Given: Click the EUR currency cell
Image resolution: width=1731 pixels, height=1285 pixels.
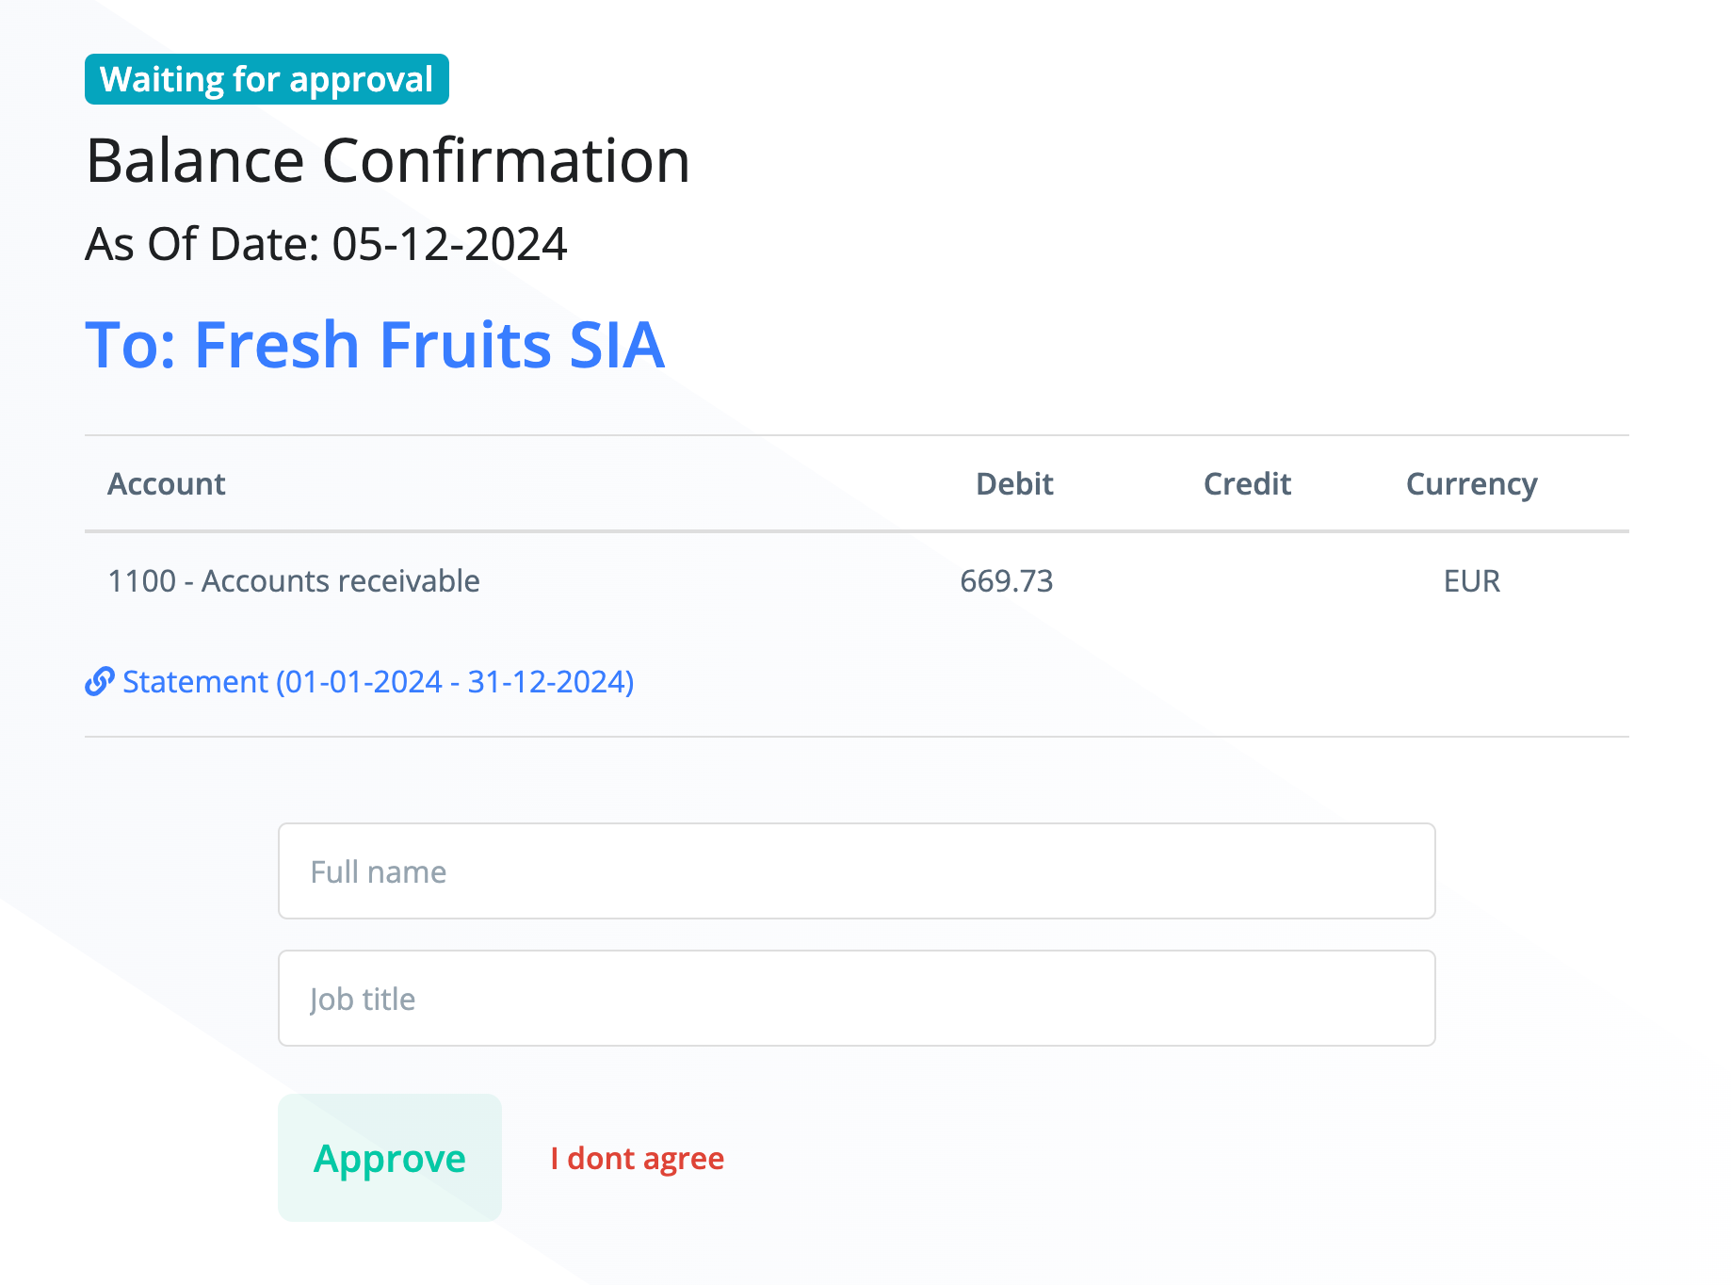Looking at the screenshot, I should 1471,581.
